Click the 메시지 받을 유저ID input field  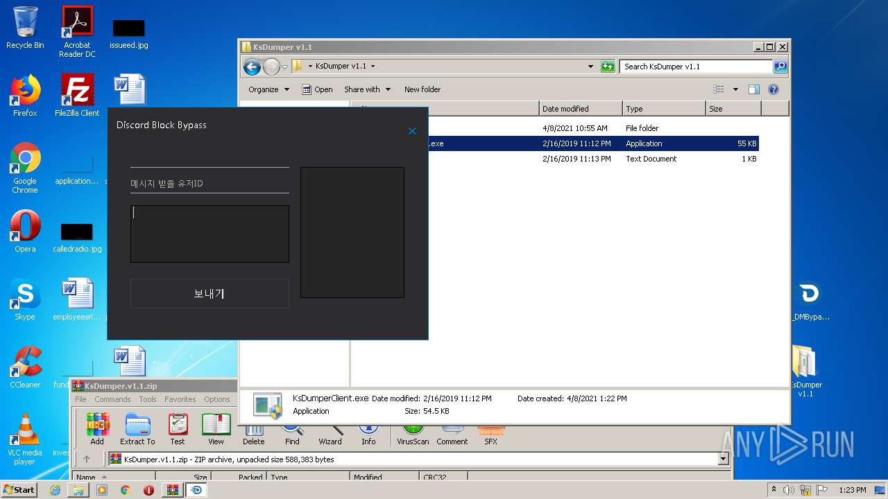tap(210, 184)
